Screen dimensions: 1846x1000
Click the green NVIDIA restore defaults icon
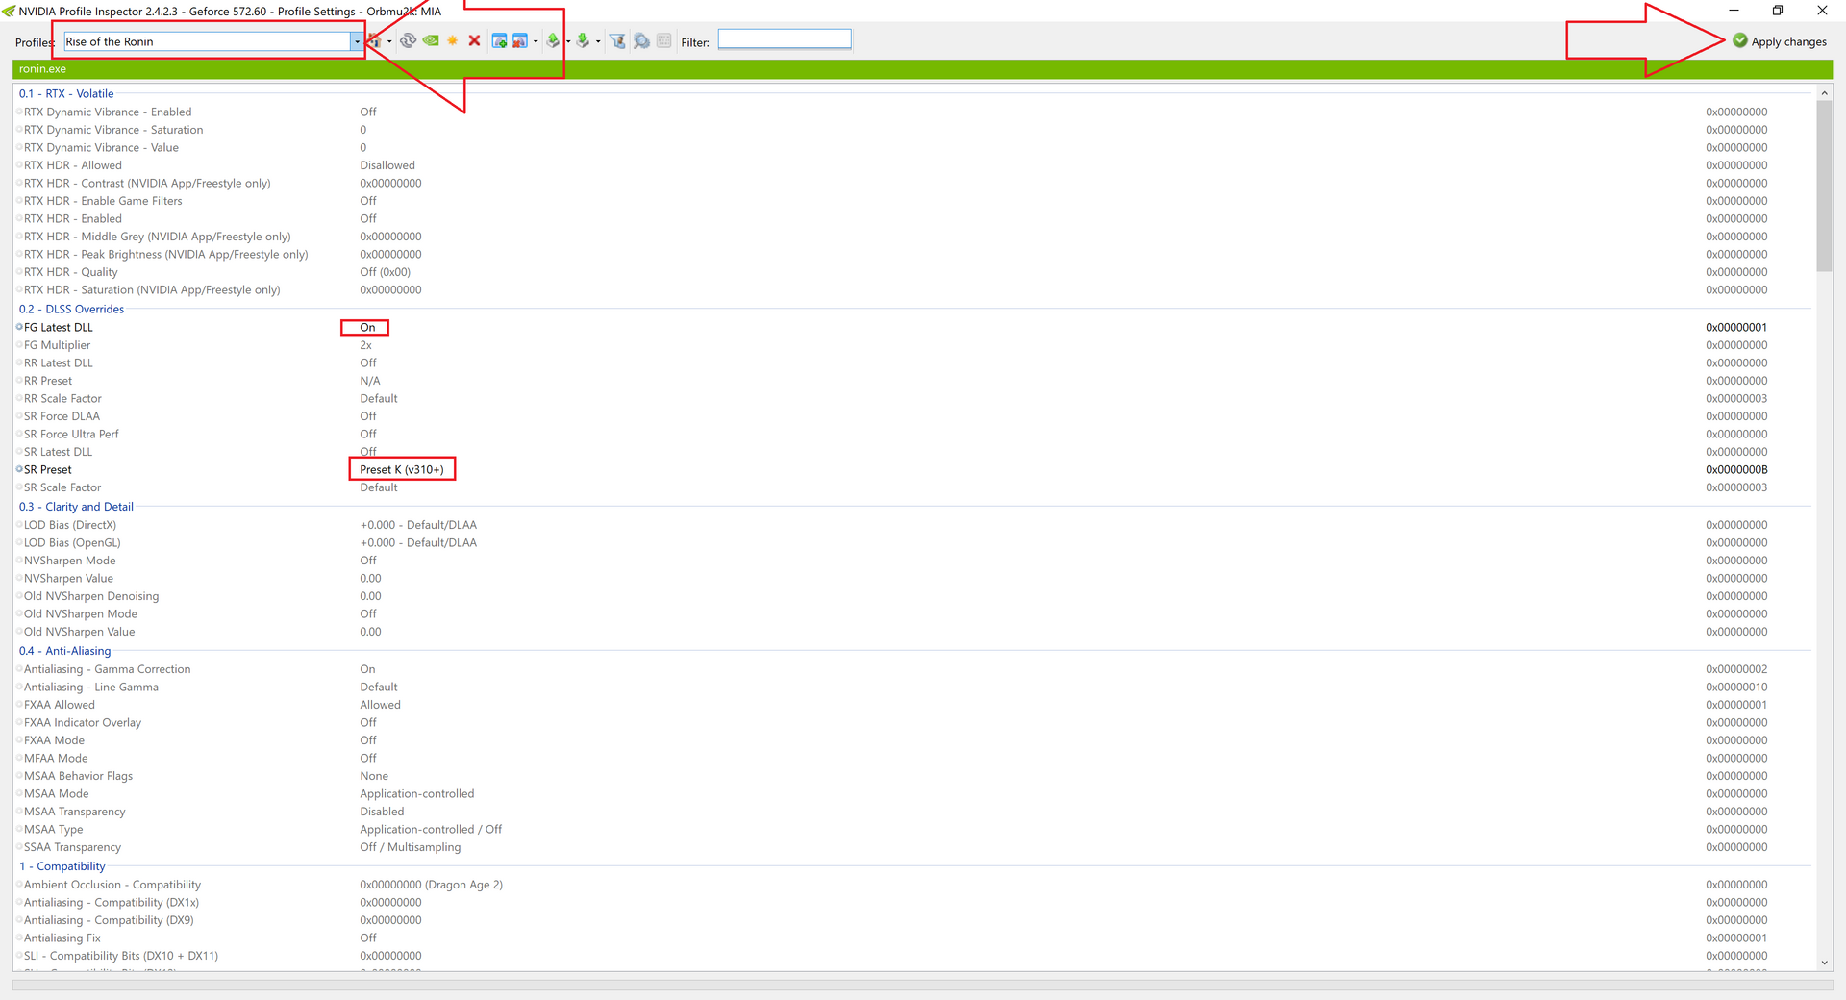tap(431, 40)
